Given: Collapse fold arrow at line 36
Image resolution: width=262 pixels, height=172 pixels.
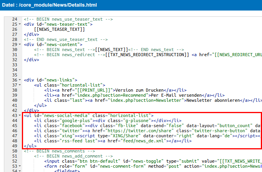Looking at the screenshot, I should click(20, 80).
